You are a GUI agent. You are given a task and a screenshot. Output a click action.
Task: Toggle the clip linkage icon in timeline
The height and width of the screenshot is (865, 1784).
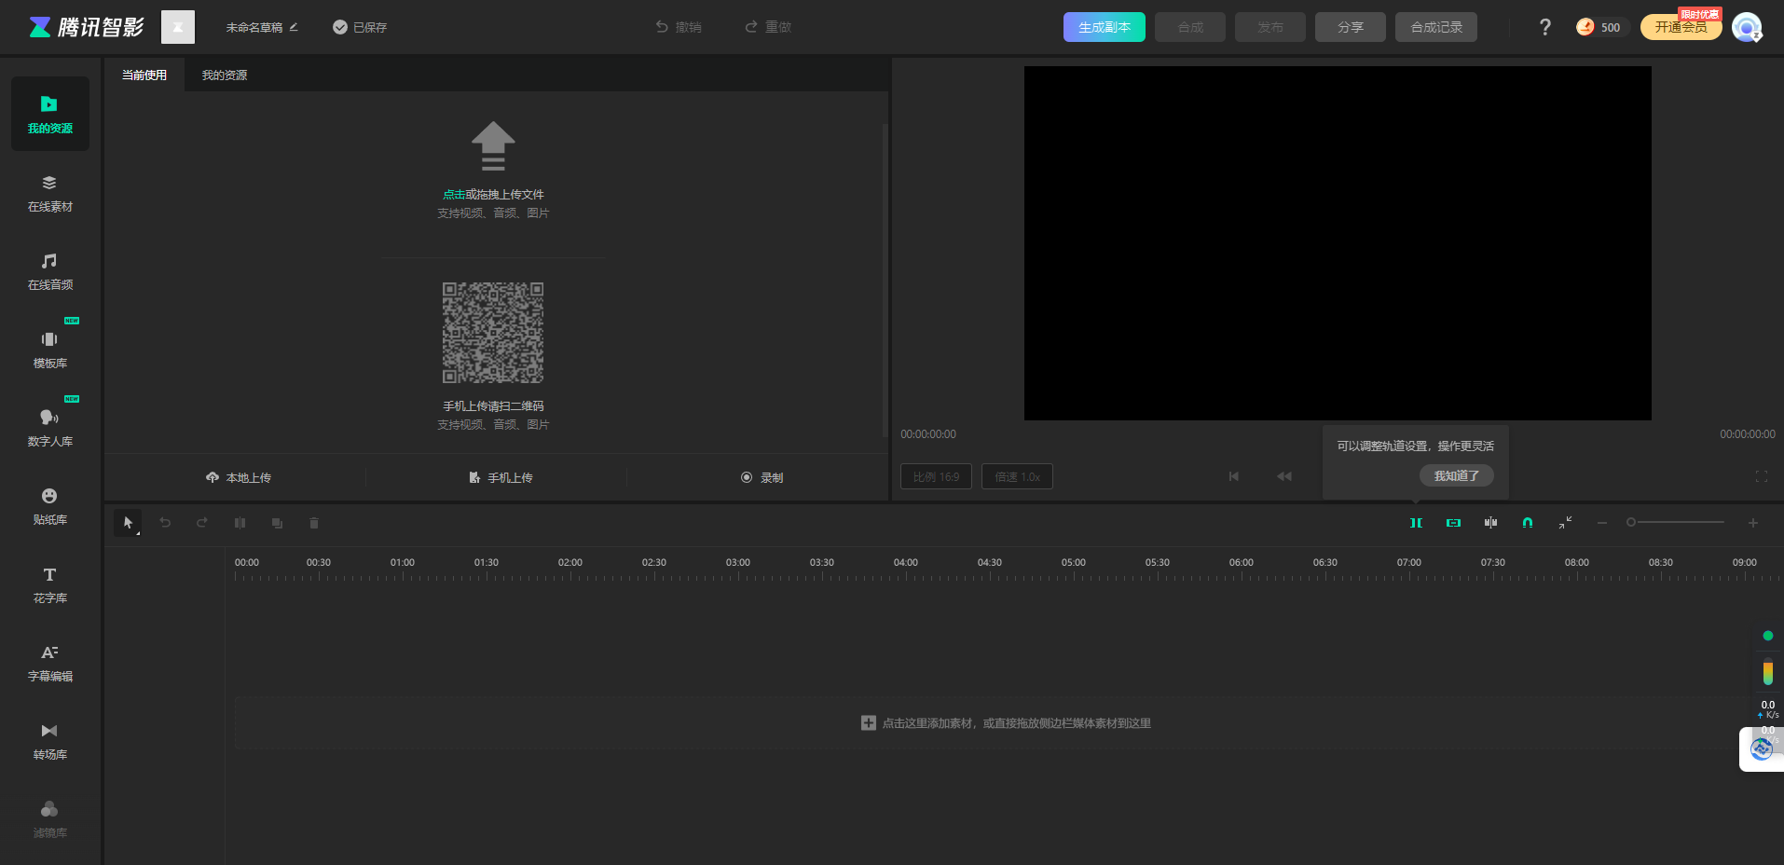tap(1452, 522)
